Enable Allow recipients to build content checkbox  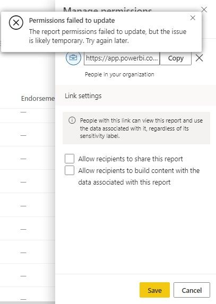click(70, 170)
